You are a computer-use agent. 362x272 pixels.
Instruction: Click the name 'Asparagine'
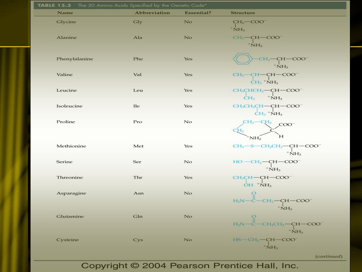coord(71,193)
